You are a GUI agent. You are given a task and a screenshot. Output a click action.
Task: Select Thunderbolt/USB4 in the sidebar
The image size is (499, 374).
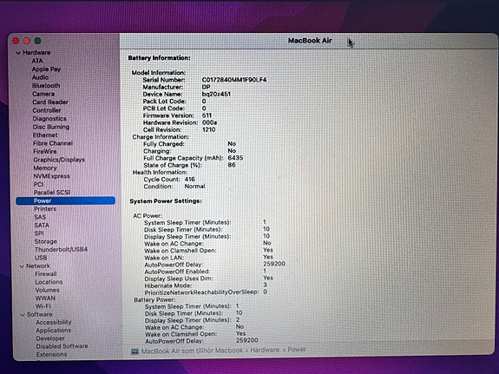pos(61,250)
